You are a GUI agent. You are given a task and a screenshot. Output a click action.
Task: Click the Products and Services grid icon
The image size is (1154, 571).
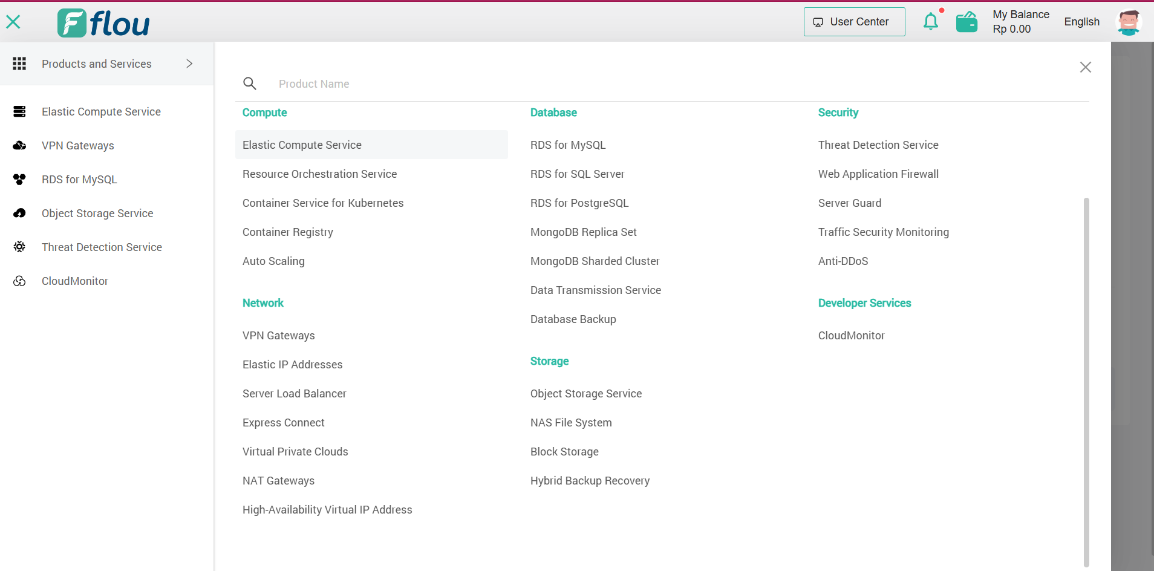19,64
